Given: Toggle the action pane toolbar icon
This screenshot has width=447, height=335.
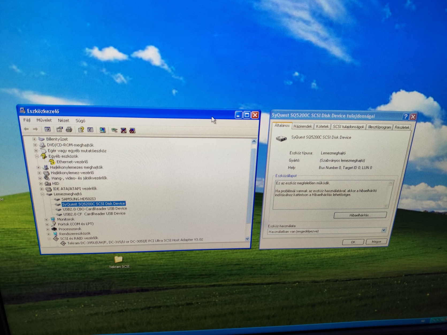Looking at the screenshot, I should pyautogui.click(x=90, y=130).
